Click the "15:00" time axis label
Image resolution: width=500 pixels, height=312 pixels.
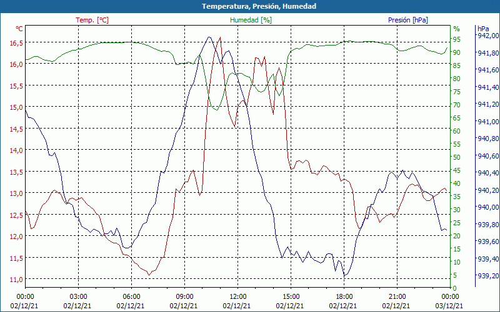pyautogui.click(x=291, y=297)
